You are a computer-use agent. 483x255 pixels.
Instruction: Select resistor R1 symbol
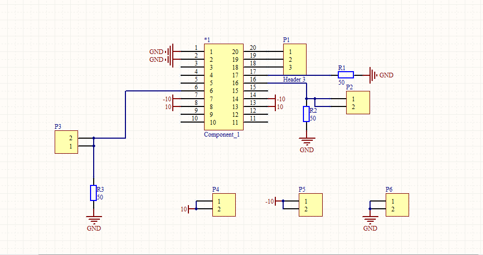346,75
